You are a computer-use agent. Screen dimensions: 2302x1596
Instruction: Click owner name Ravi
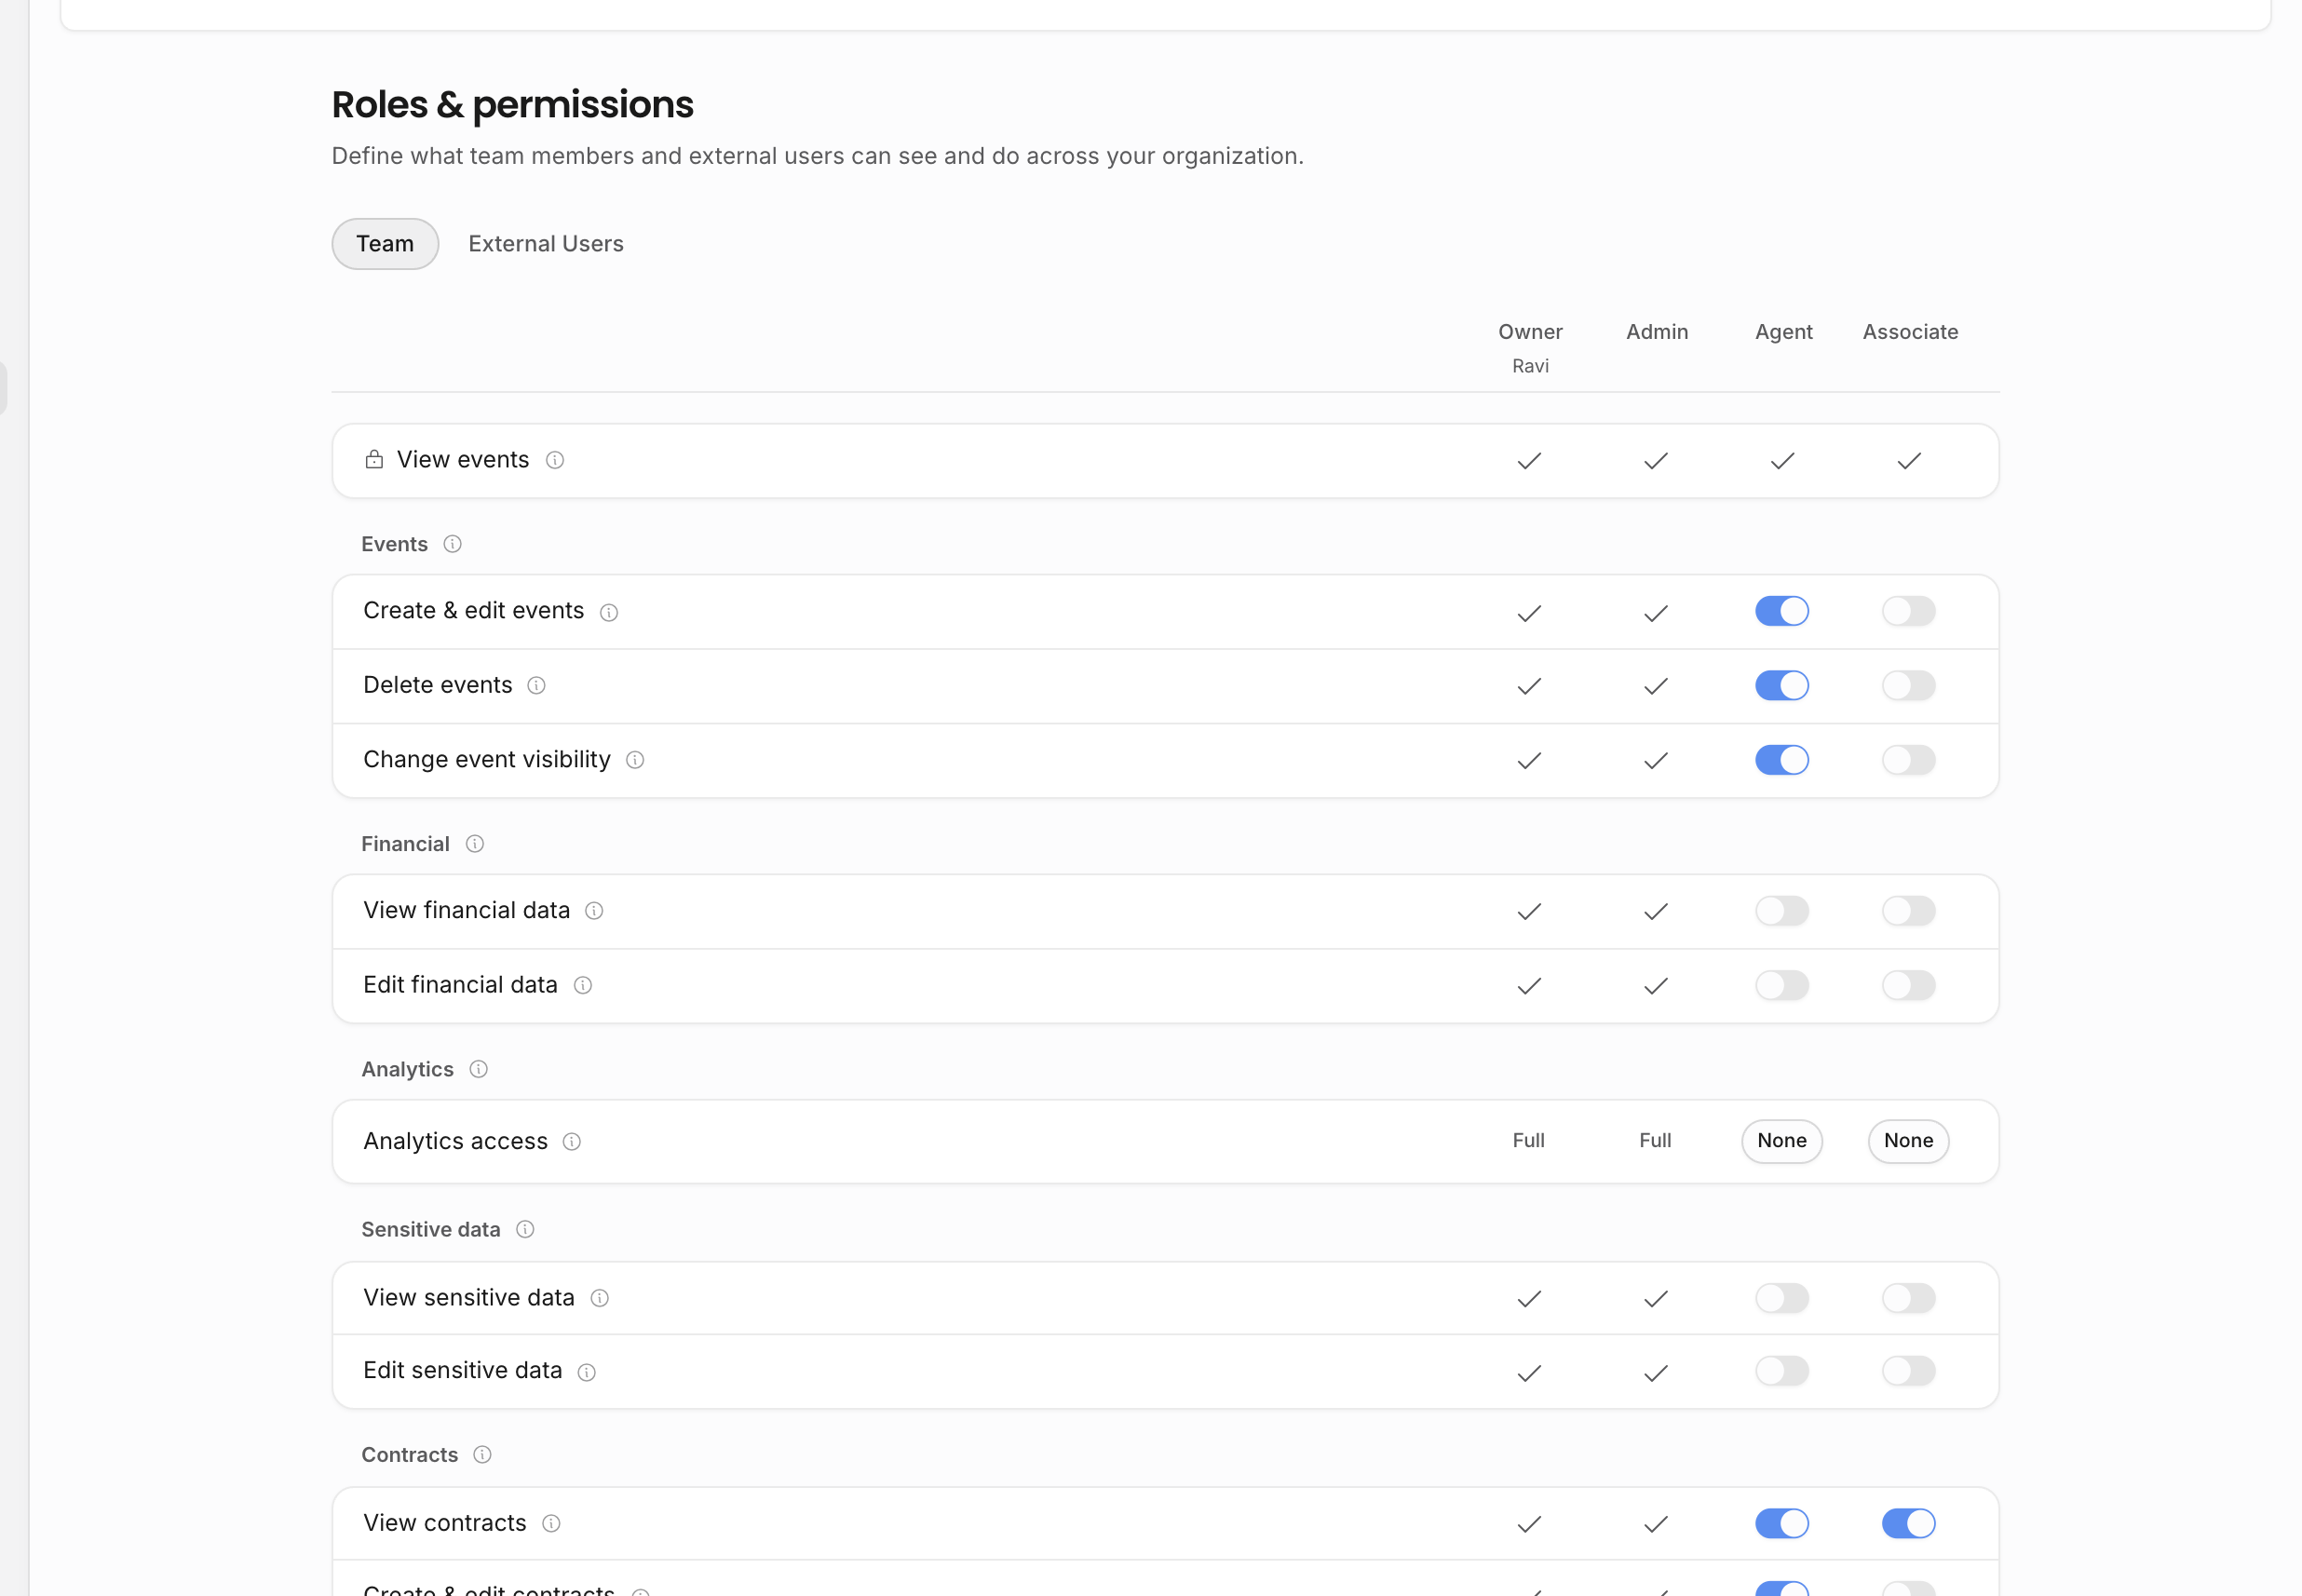1530,366
